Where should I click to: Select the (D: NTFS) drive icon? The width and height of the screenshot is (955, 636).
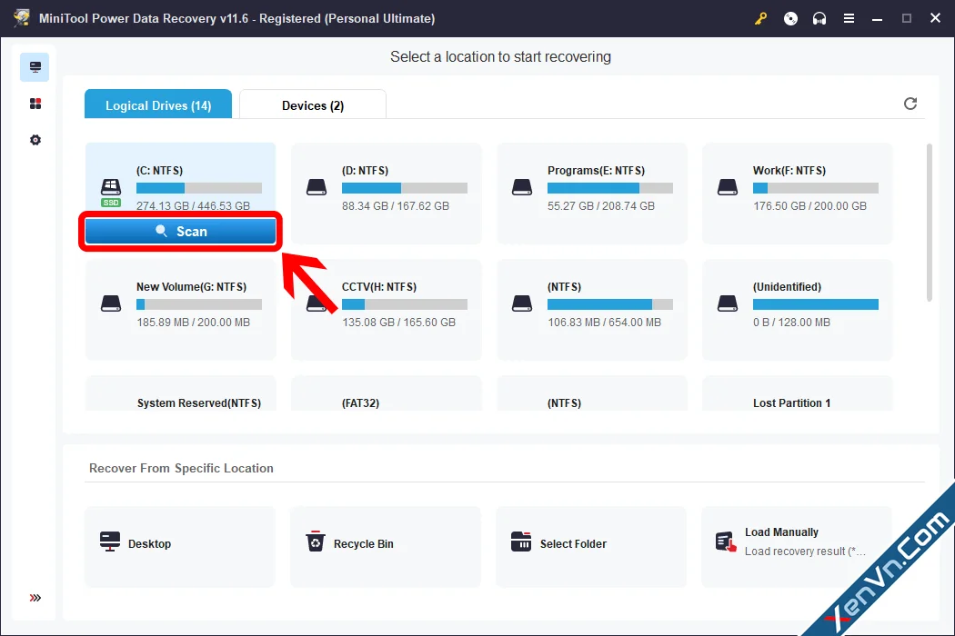pyautogui.click(x=317, y=187)
